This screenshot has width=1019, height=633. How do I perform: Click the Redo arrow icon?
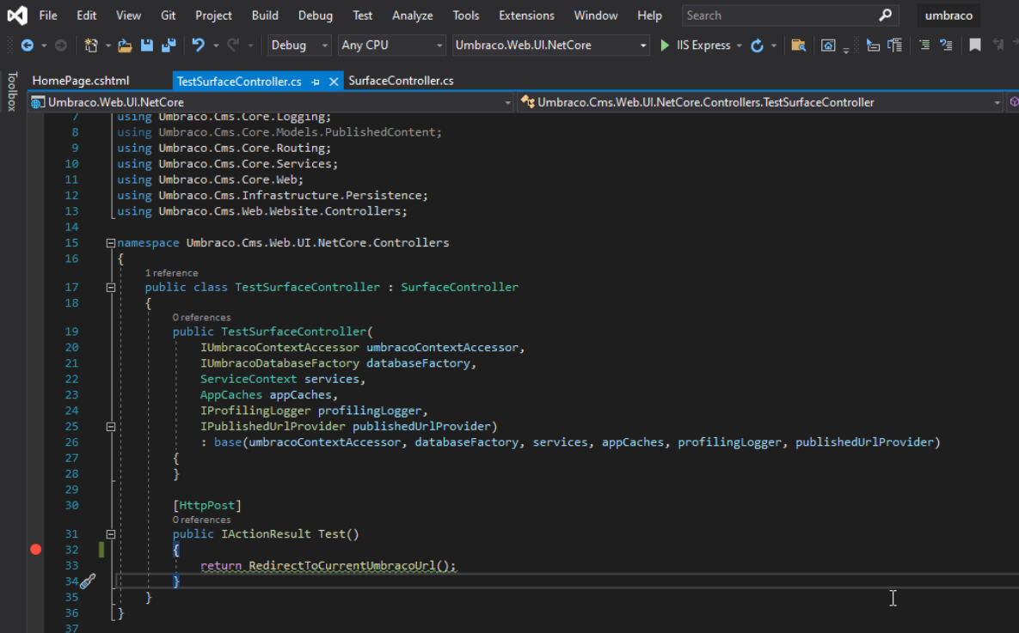[233, 46]
